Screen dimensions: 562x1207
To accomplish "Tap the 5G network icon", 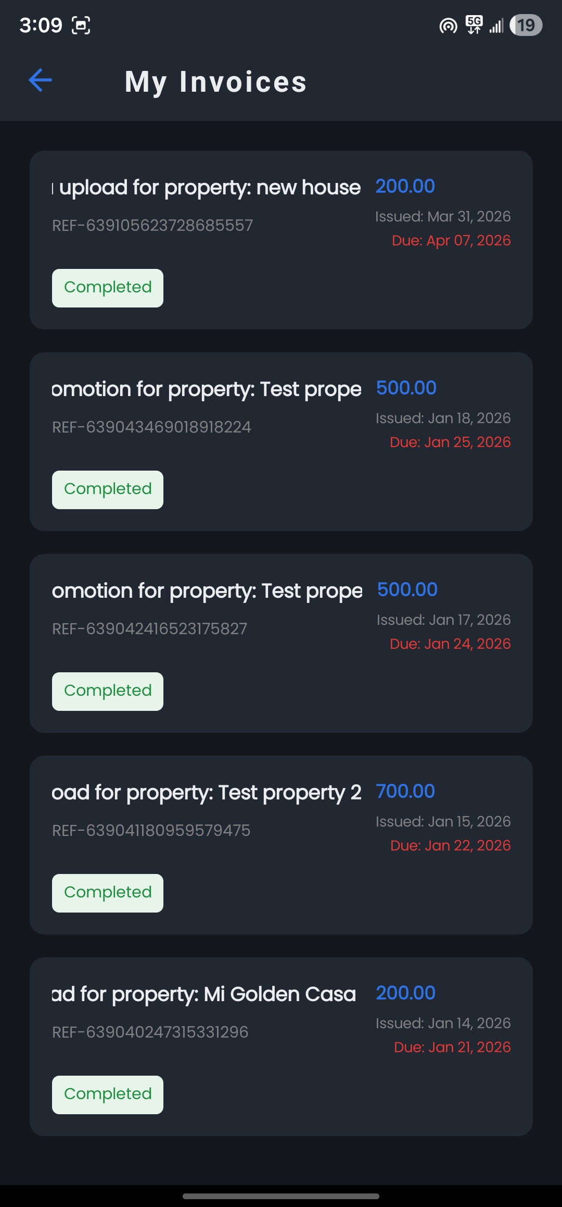I will 474,24.
